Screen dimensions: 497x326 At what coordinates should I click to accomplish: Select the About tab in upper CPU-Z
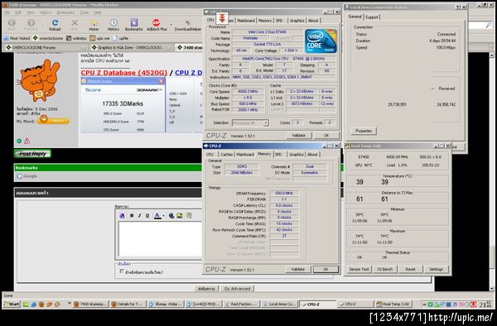pos(313,20)
